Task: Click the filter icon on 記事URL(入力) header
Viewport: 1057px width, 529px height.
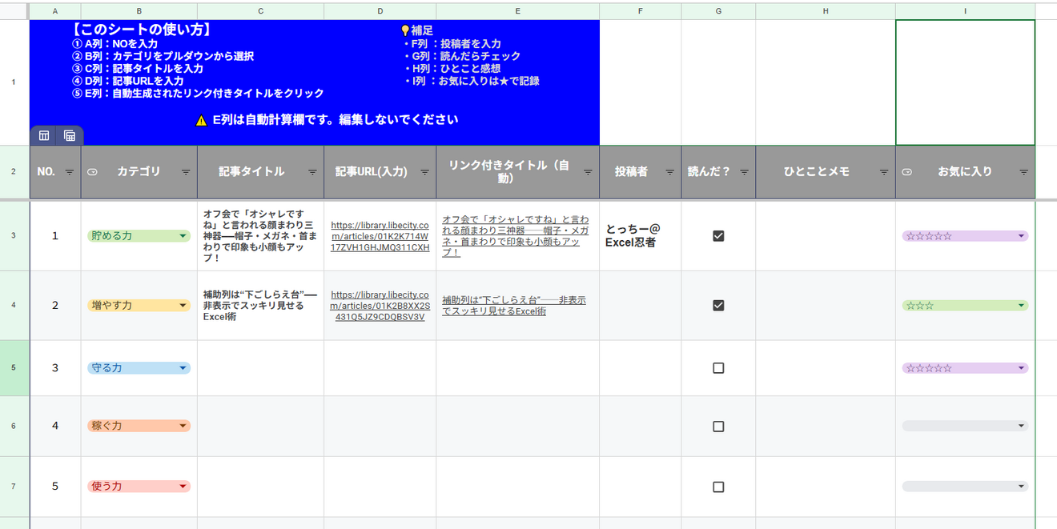Action: [x=424, y=172]
